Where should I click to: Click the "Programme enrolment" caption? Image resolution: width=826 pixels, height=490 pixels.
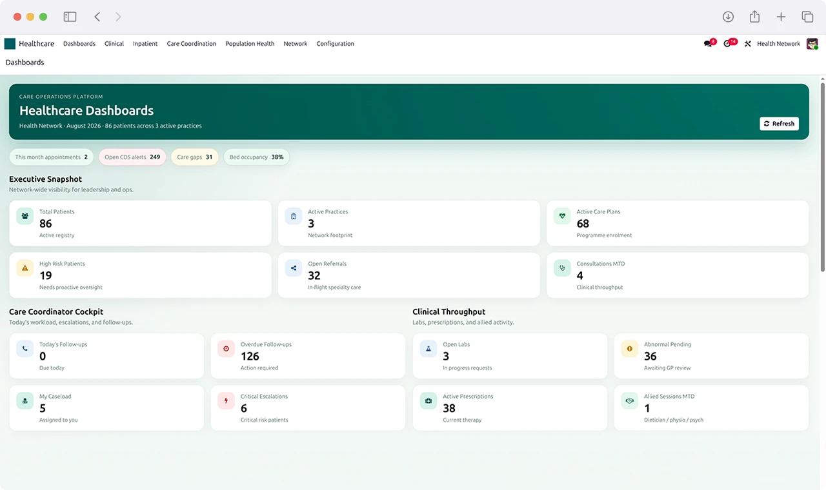click(604, 235)
